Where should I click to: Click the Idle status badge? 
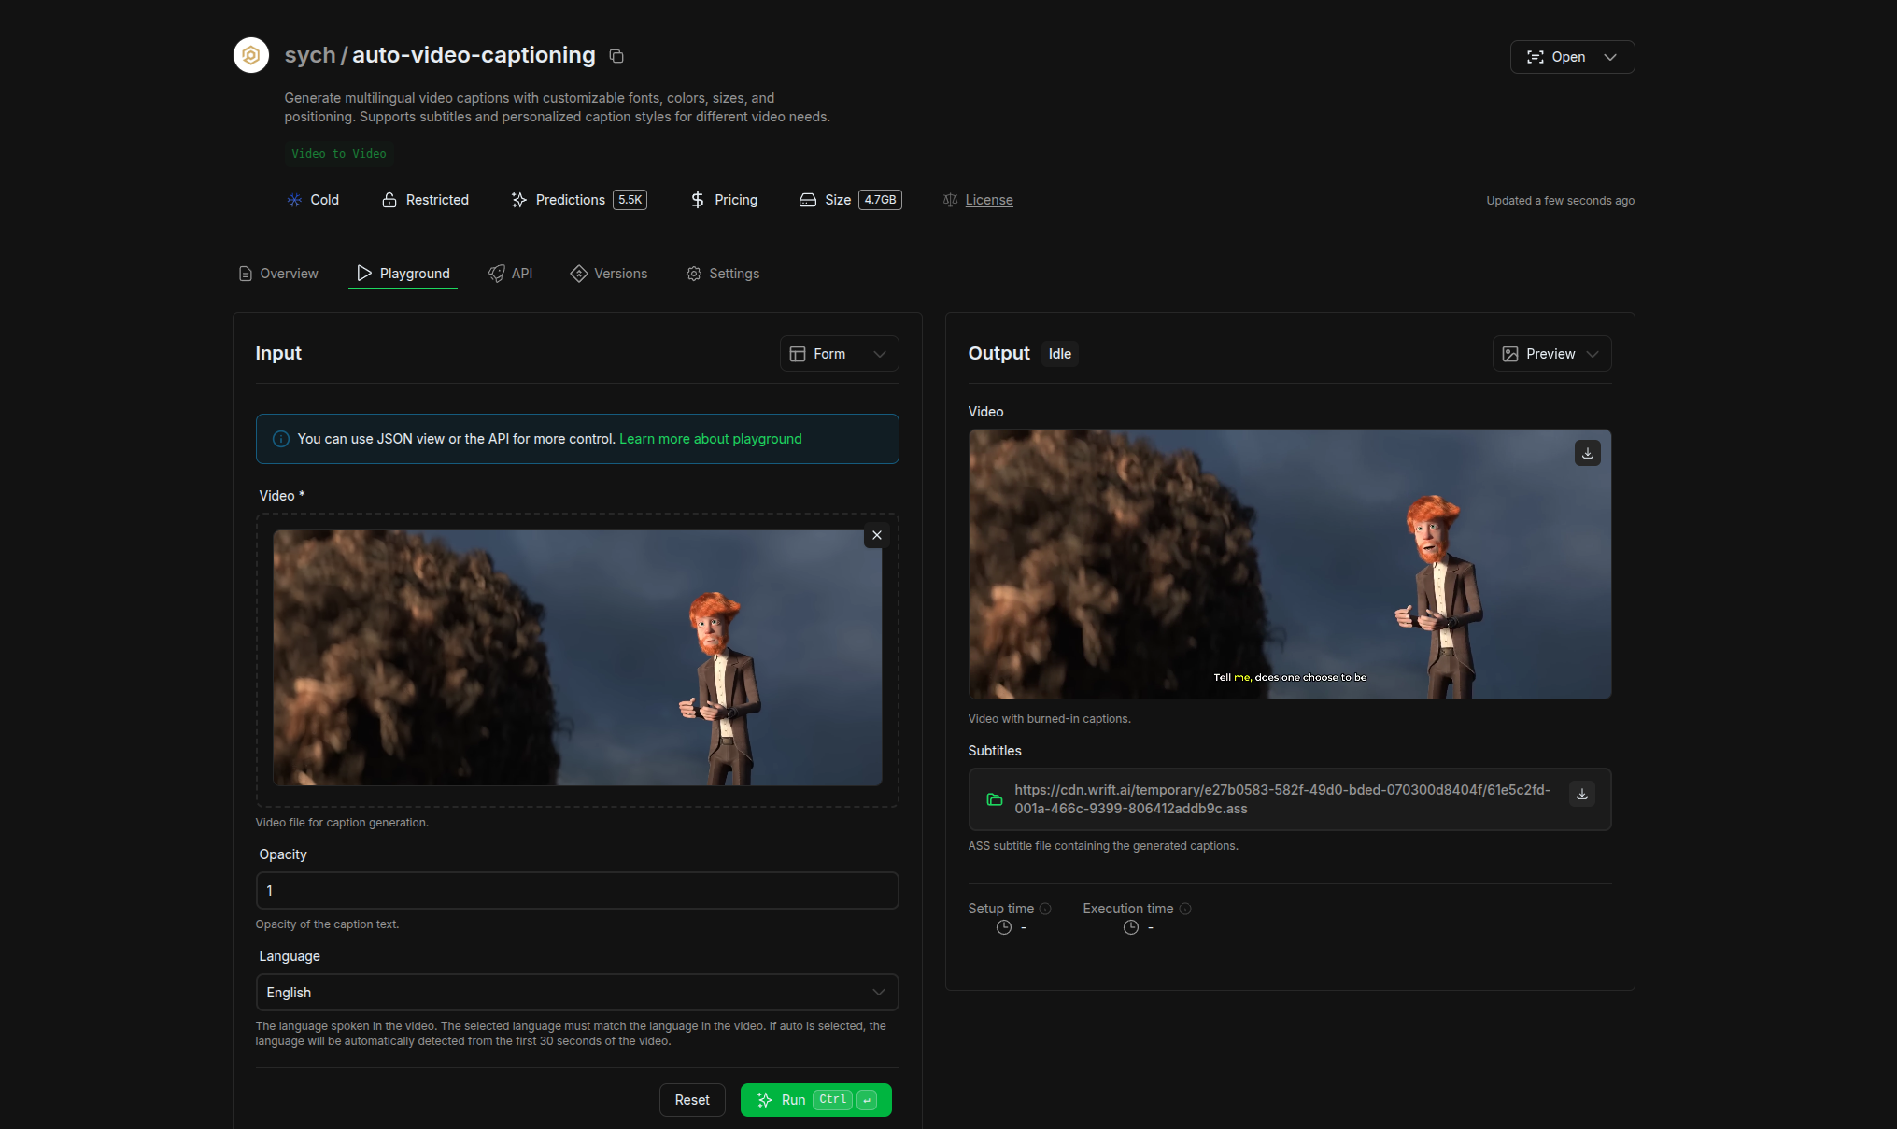[x=1059, y=354]
